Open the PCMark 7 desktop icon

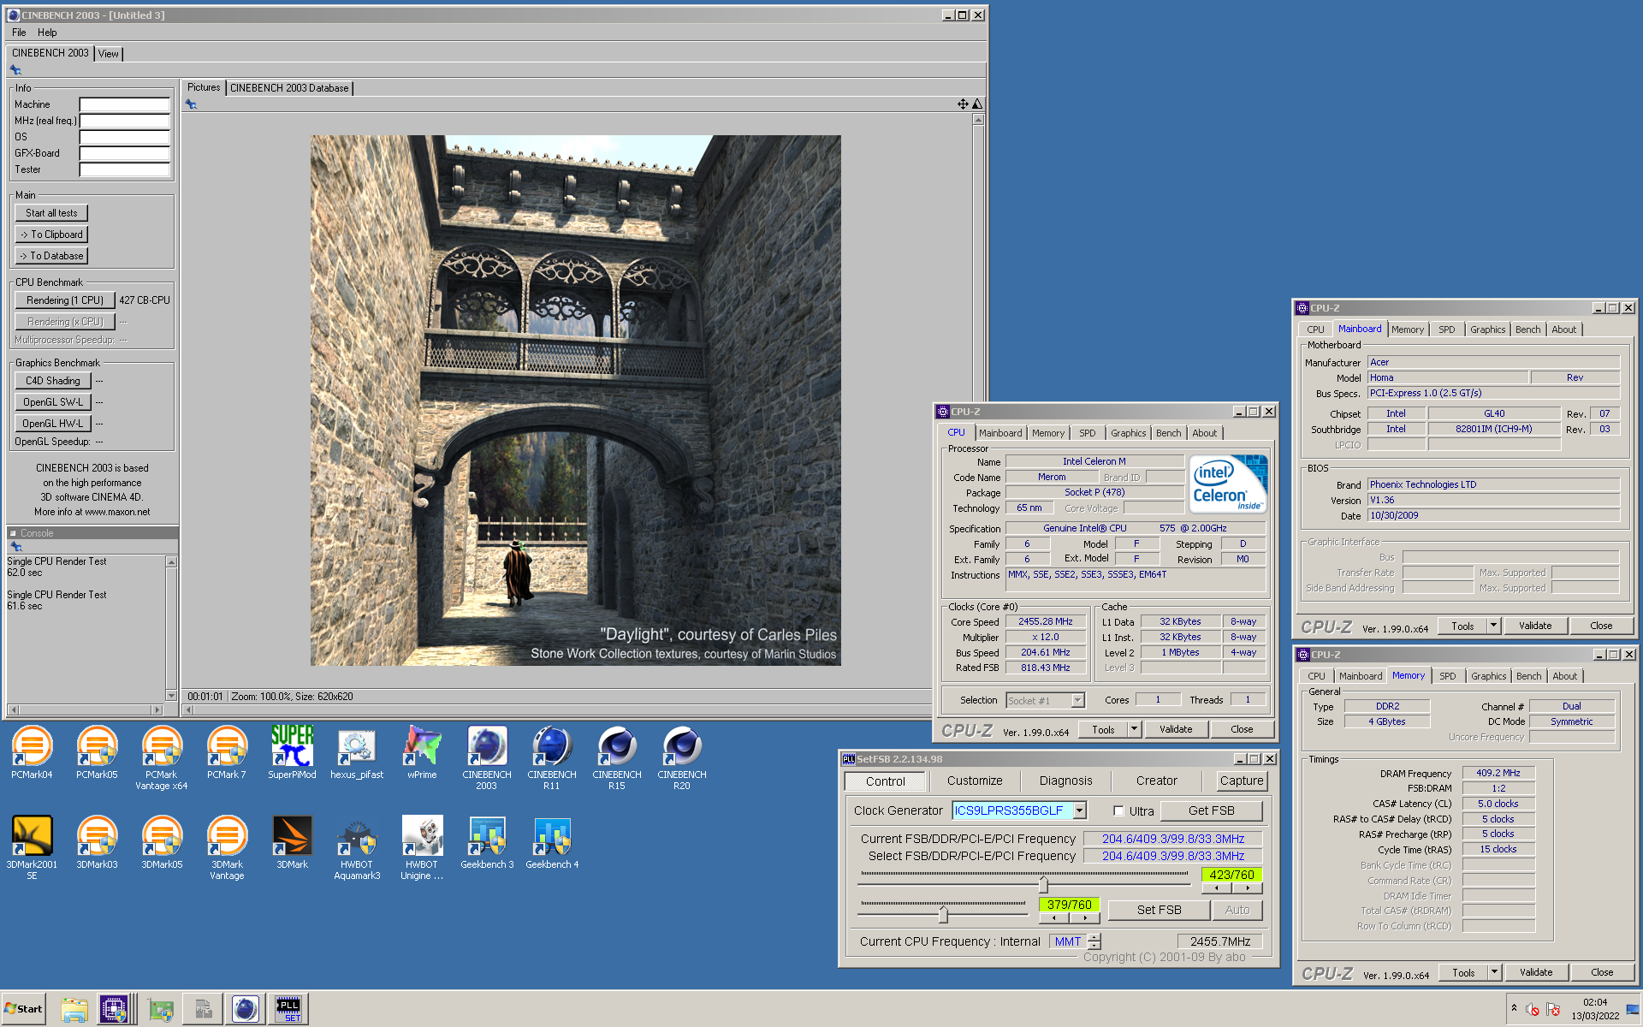coord(227,752)
